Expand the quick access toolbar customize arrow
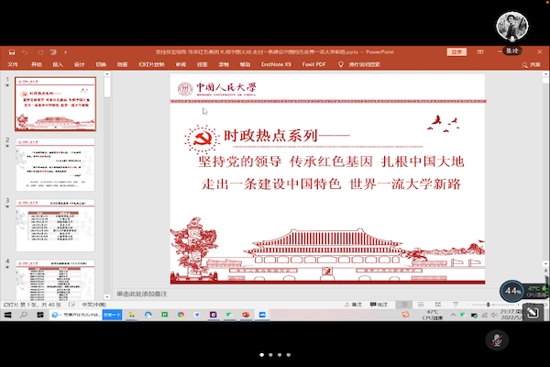Viewport: 550px width, 367px height. [66, 52]
